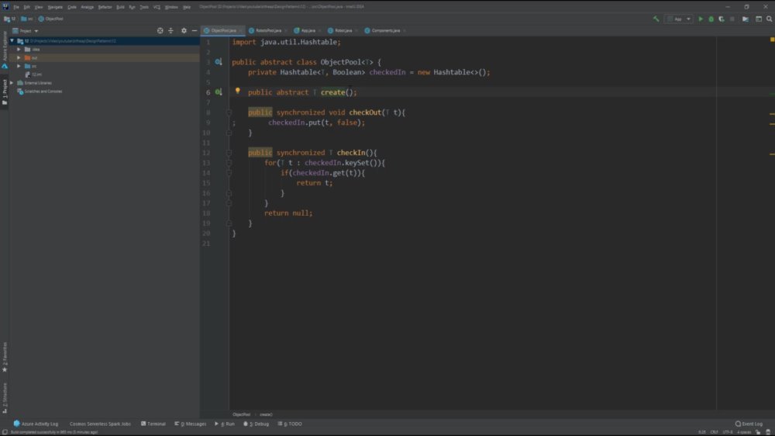Switch to RobotsPool.java editor tab

pos(267,31)
